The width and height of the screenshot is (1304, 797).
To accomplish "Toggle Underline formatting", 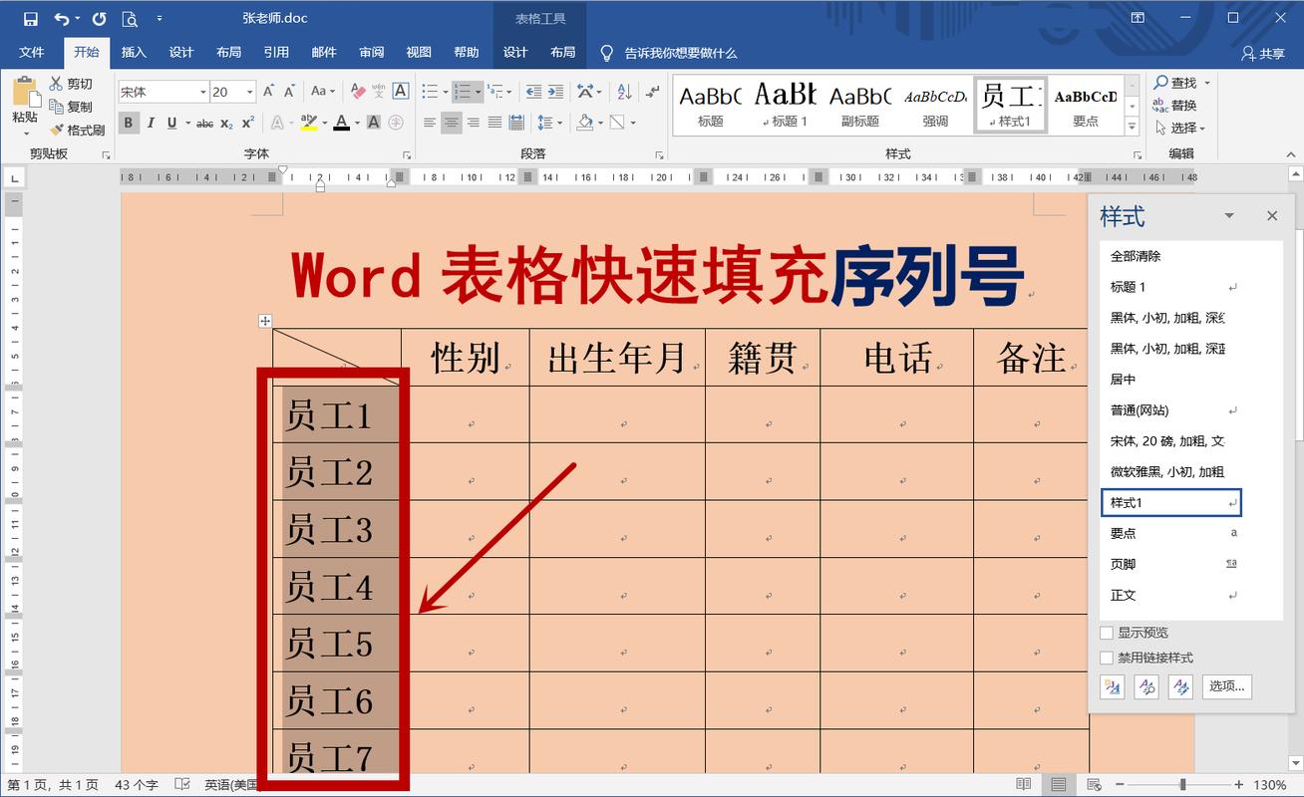I will [x=172, y=123].
